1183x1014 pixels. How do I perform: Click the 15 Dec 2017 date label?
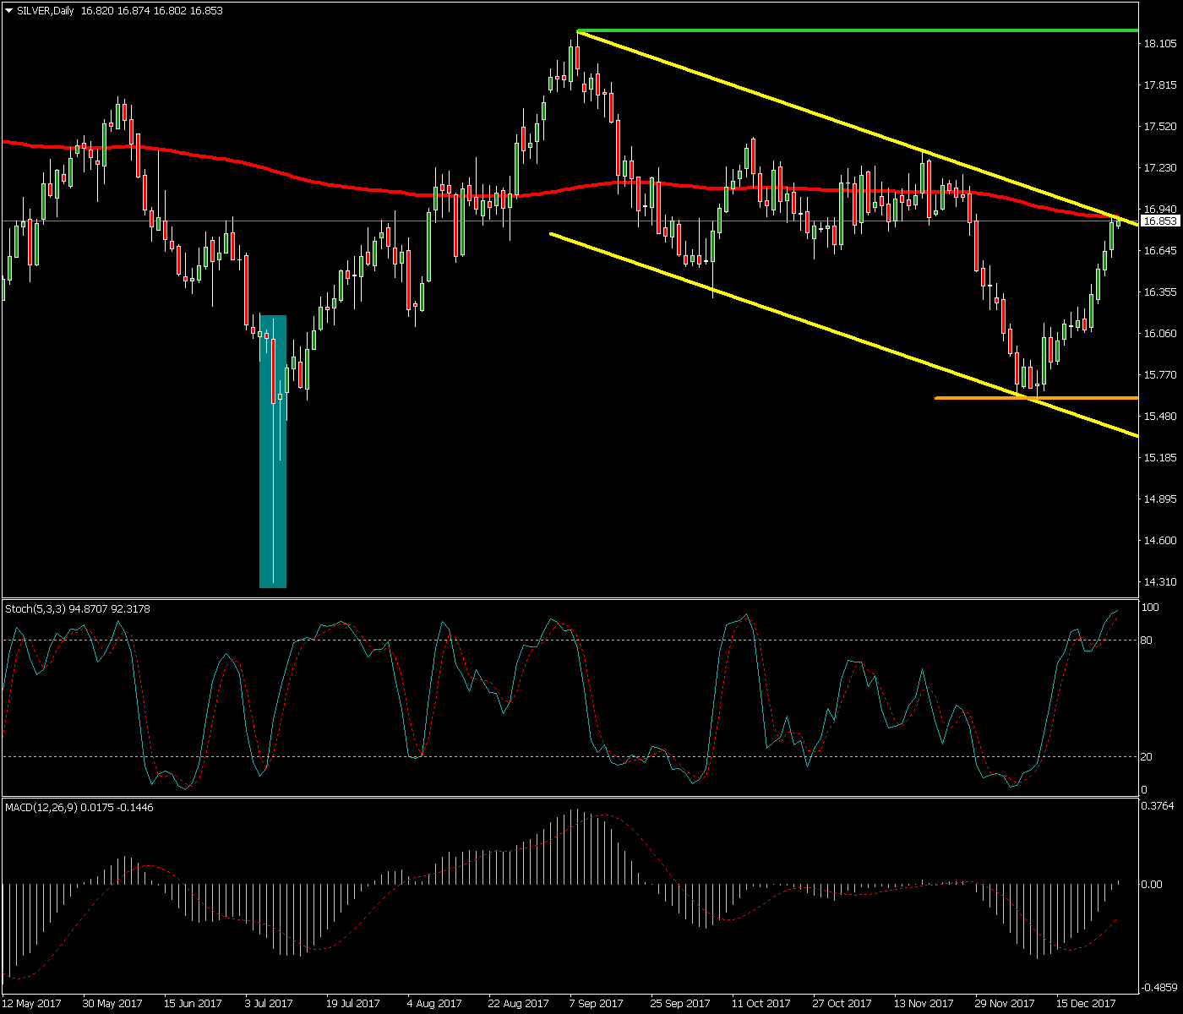coord(1086,1003)
